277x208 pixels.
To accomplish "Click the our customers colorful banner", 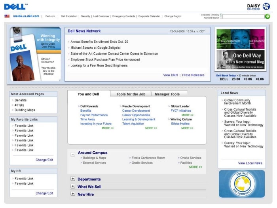I will click(241, 39).
